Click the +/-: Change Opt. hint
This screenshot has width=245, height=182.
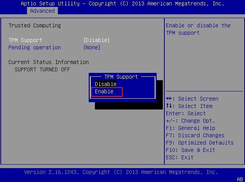tap(191, 121)
